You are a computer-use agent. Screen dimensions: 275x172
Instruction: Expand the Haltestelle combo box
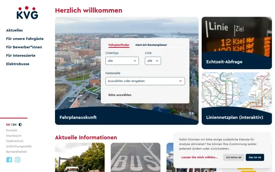145,81
